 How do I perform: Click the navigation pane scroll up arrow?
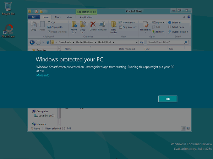tap(59, 48)
